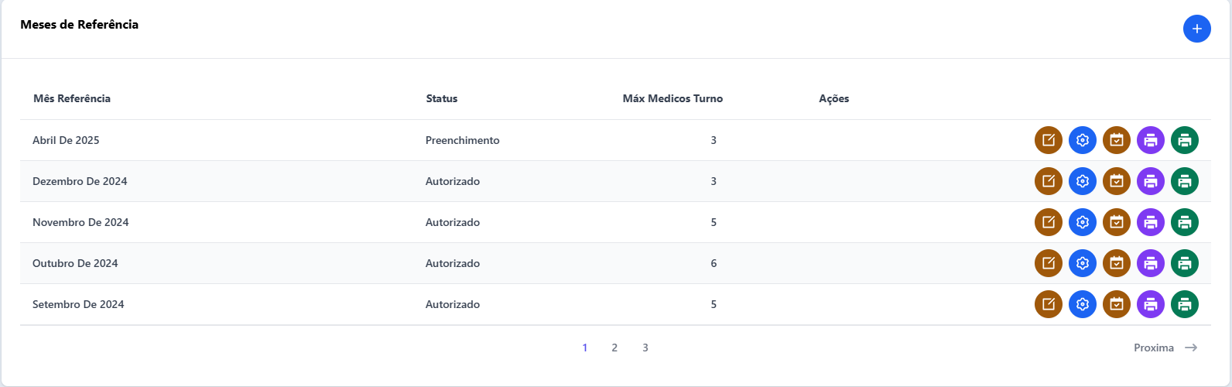Go to page 3 of results
The image size is (1232, 387).
[x=645, y=348]
